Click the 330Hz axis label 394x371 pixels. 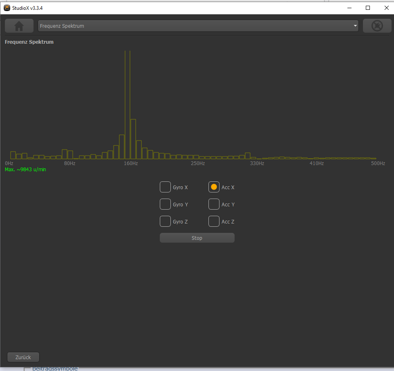click(257, 163)
